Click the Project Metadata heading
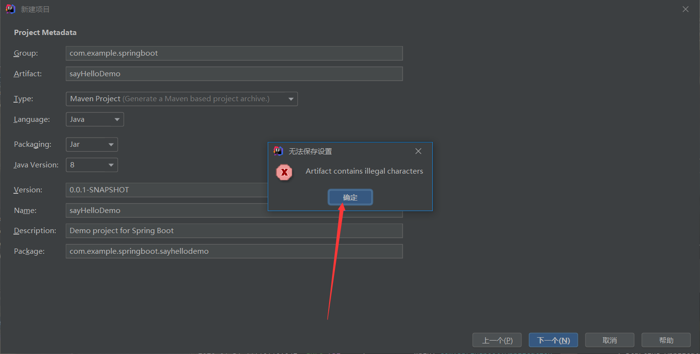 tap(45, 33)
